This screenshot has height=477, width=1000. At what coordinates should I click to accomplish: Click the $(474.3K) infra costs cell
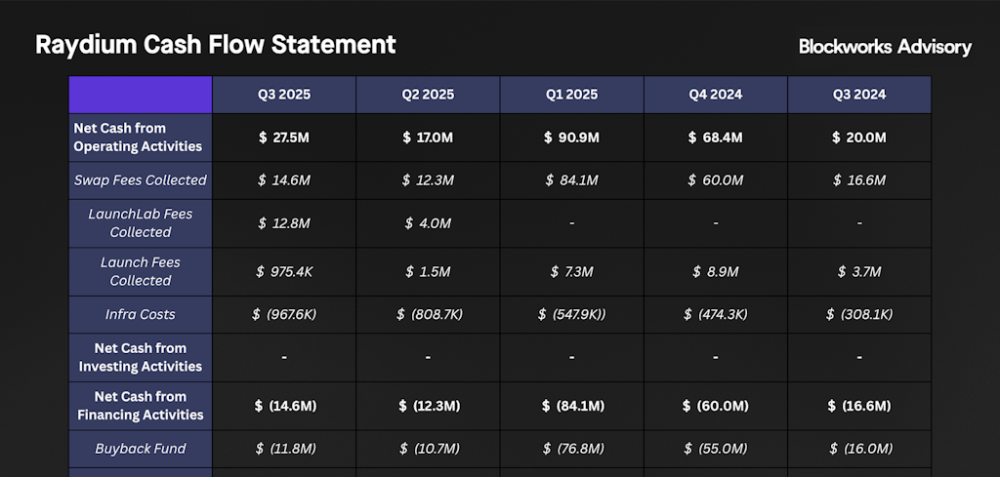(x=716, y=314)
